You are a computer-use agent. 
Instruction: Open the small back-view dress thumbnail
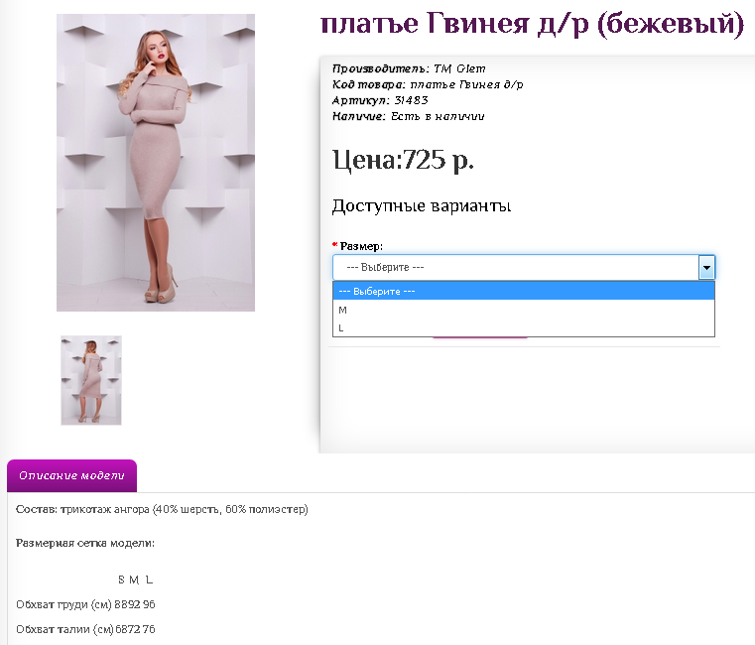pos(91,380)
